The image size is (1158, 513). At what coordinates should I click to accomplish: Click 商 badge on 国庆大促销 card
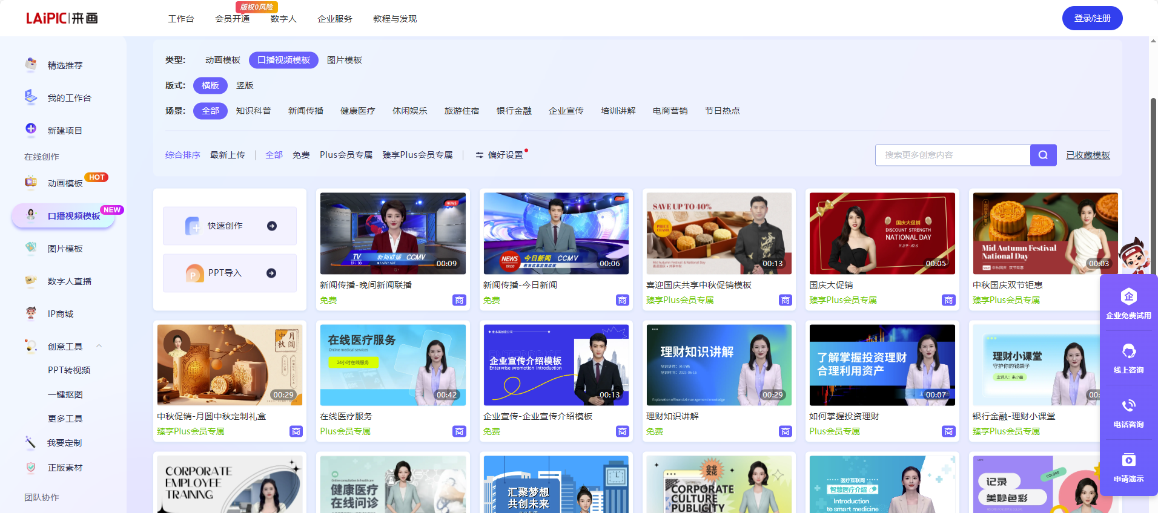[x=948, y=300]
